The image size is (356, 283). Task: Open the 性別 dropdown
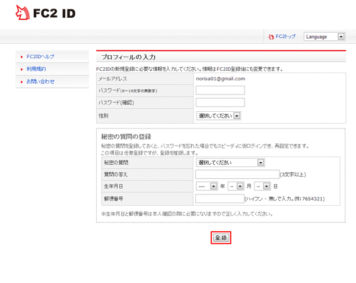[218, 116]
